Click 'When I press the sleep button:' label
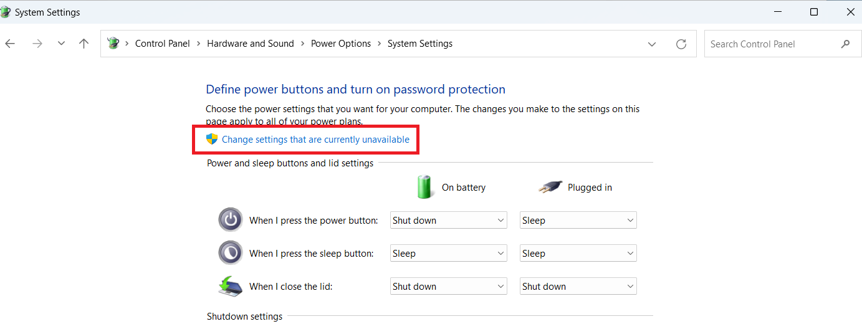862x329 pixels. (x=312, y=254)
